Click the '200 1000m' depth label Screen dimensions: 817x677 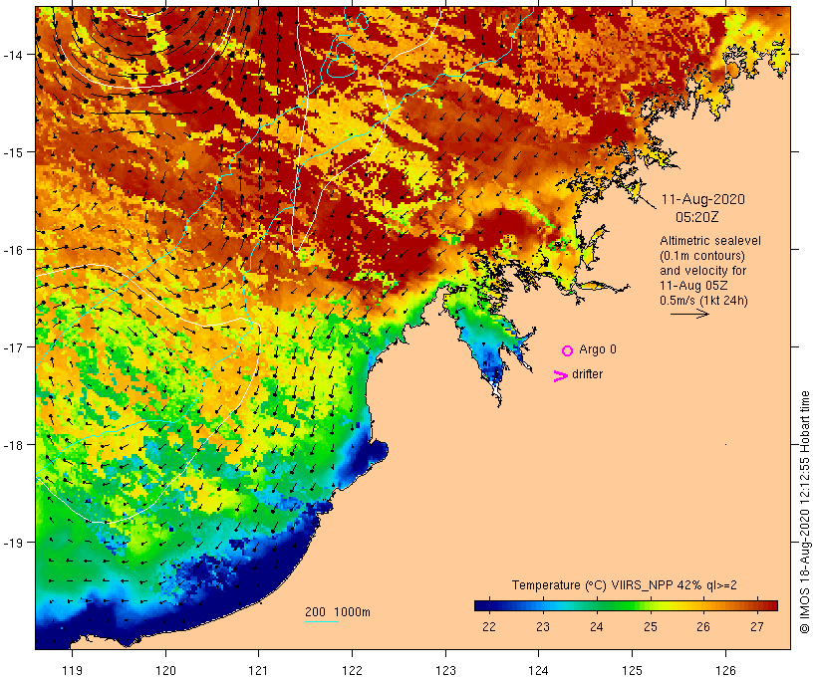point(338,612)
